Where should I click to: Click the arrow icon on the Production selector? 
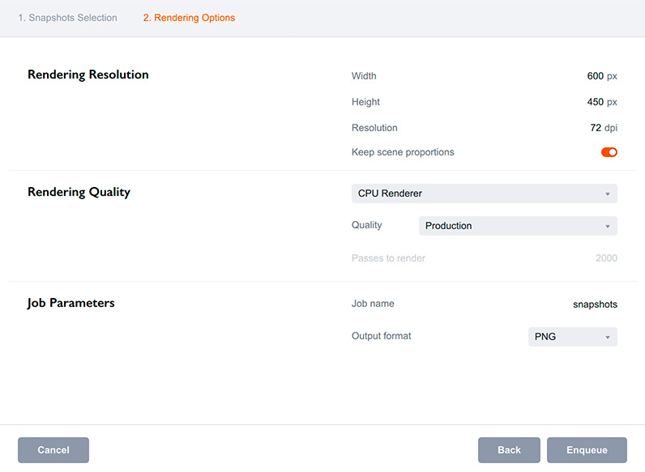pyautogui.click(x=607, y=227)
